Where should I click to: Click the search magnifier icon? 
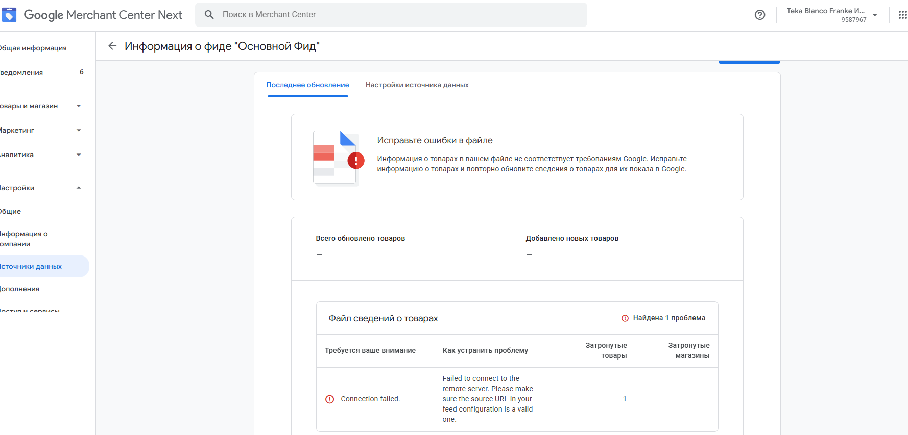point(209,15)
